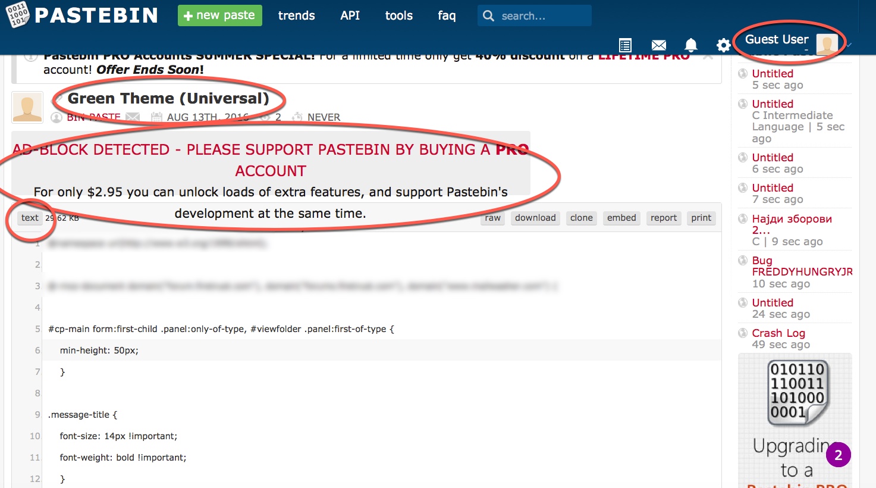Click the download button
The height and width of the screenshot is (488, 876).
535,218
